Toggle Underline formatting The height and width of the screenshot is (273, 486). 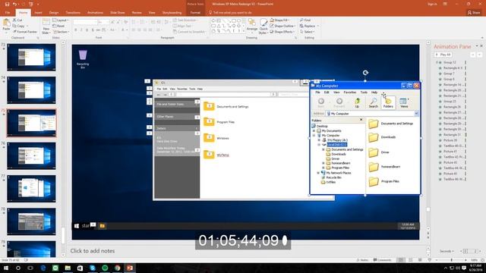point(87,30)
